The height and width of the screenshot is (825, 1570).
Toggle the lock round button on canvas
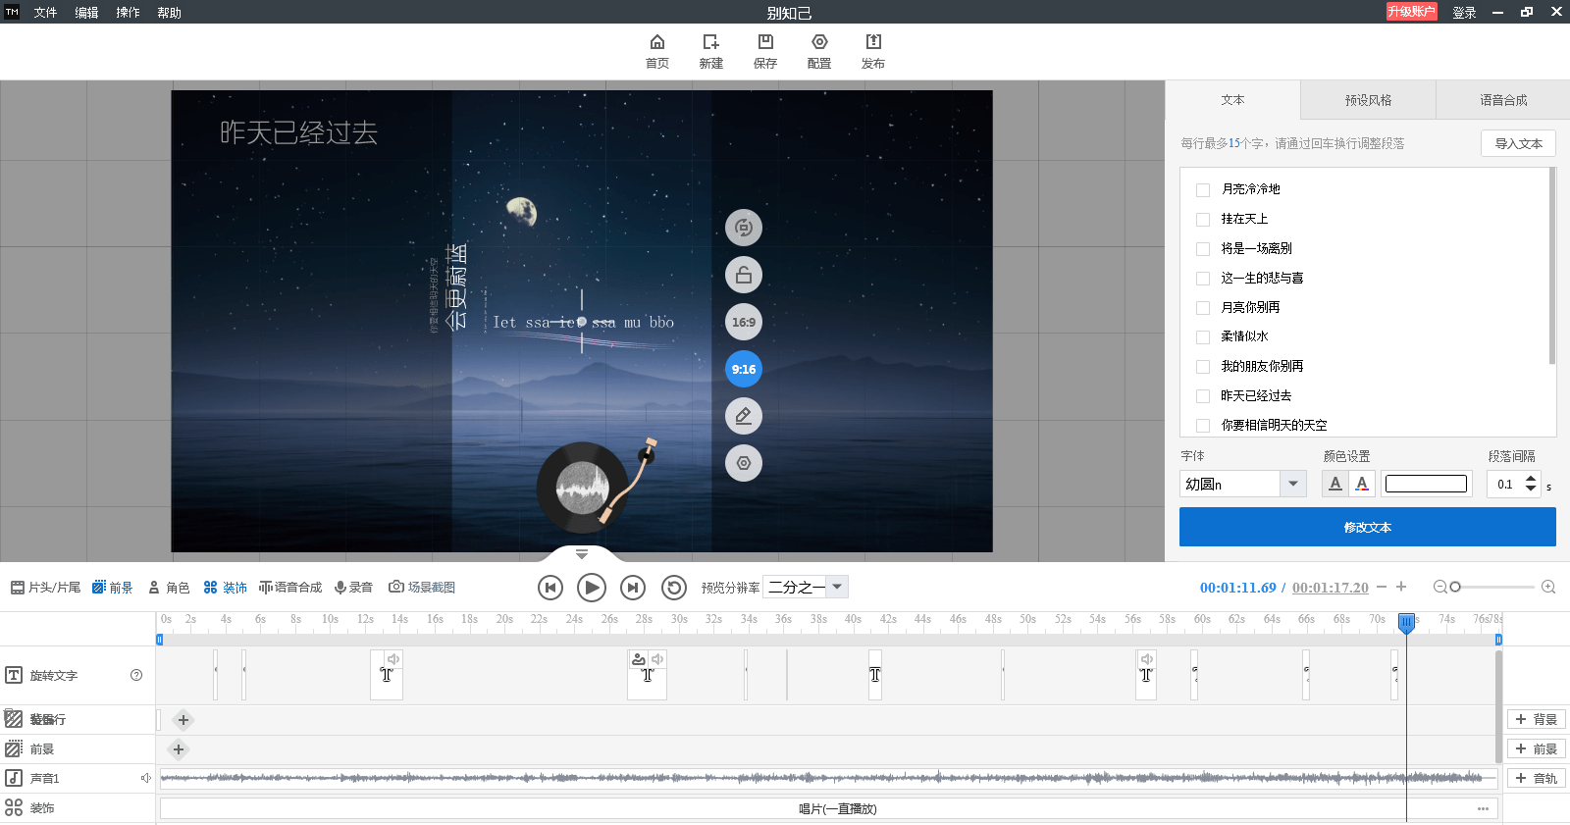click(x=744, y=275)
